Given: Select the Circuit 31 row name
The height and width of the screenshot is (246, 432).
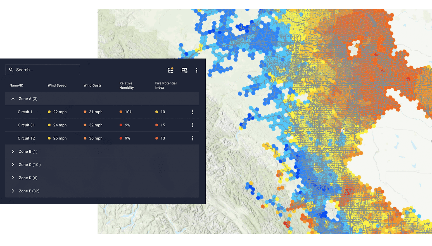Looking at the screenshot, I should pyautogui.click(x=26, y=125).
